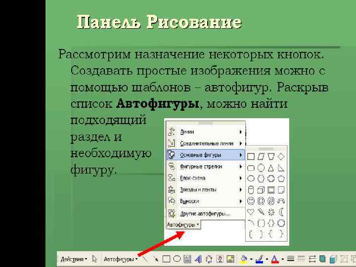Pick the crescent moon shape
Image resolution: width=356 pixels, height=267 pixels.
(281, 212)
